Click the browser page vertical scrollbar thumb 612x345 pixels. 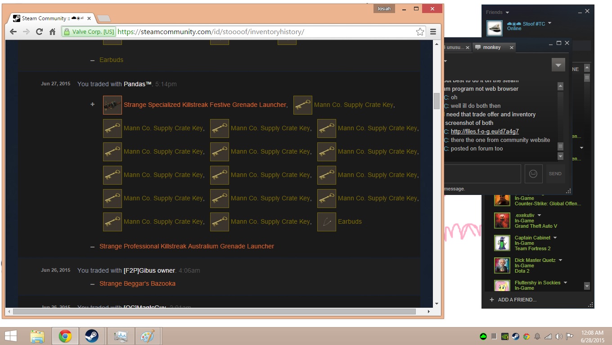(436, 101)
